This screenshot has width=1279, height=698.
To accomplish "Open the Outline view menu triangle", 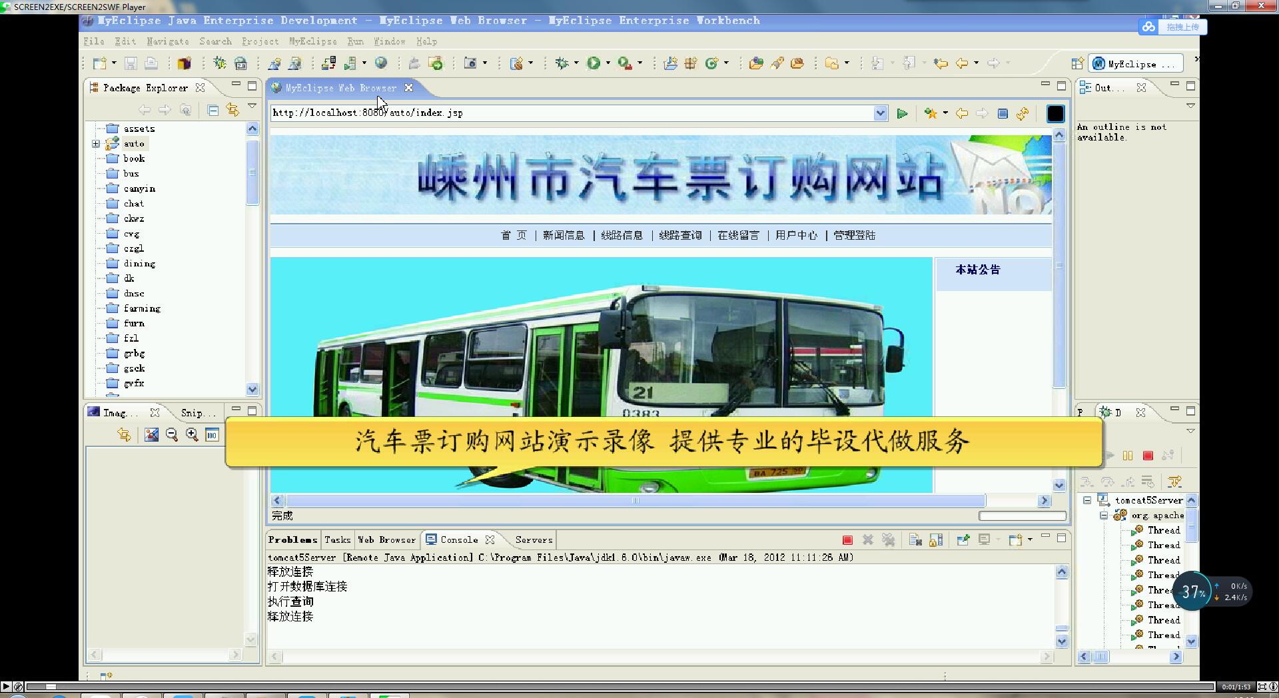I will click(x=1190, y=106).
